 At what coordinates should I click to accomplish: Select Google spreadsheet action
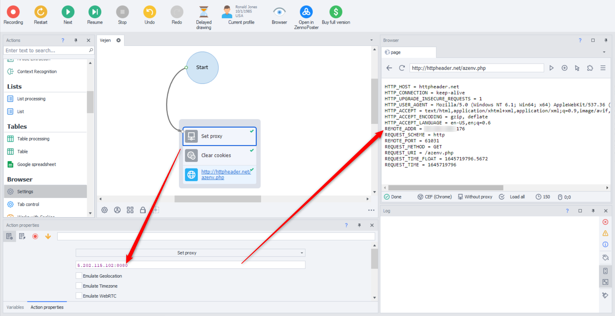[37, 164]
